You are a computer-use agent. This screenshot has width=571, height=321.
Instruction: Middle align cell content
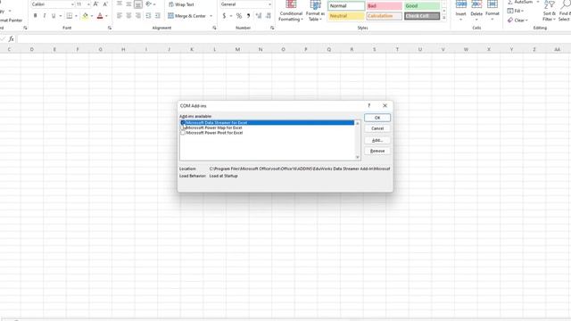tap(128, 4)
